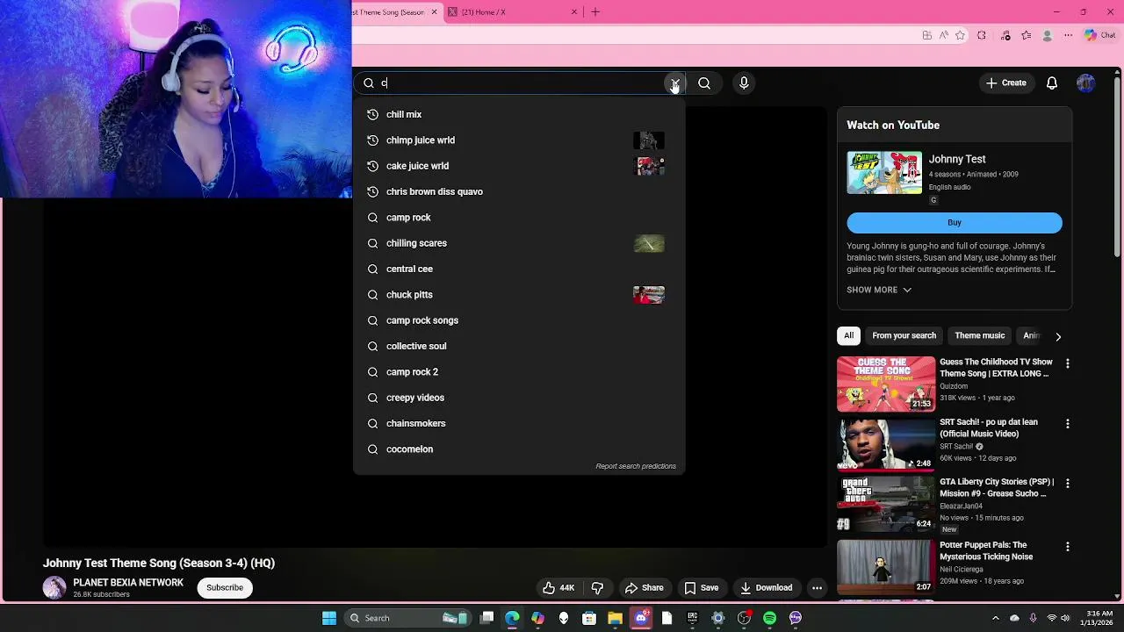Open 'SRT Sachi! - po up dat lean' video title

[x=989, y=427]
